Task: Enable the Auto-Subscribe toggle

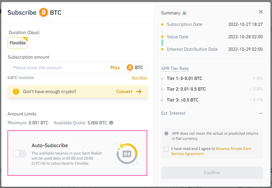Action: (20, 154)
